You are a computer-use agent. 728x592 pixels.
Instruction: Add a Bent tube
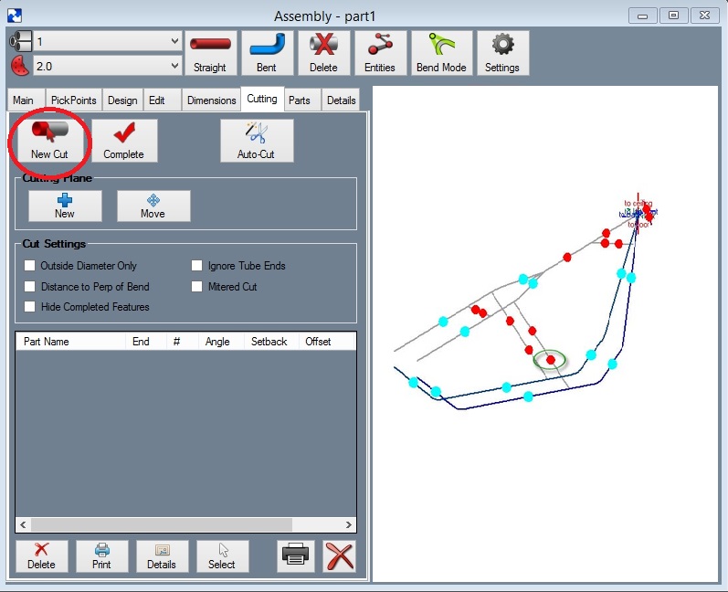pos(266,53)
